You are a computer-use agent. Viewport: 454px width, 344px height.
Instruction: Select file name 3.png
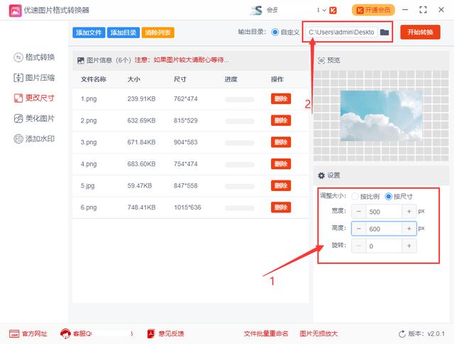click(x=89, y=142)
